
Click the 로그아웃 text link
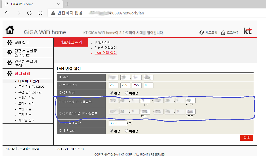tap(233, 33)
